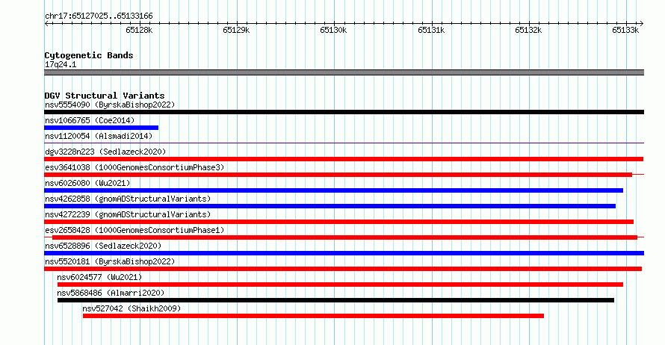Open nsv4262858 (gnomADStructuralVariants) label
Viewport: 665px width, 345px height.
pyautogui.click(x=128, y=199)
